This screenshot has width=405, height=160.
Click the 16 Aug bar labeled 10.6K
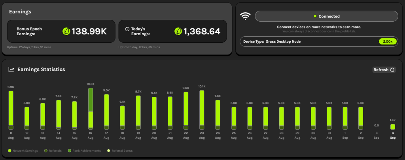(91, 108)
